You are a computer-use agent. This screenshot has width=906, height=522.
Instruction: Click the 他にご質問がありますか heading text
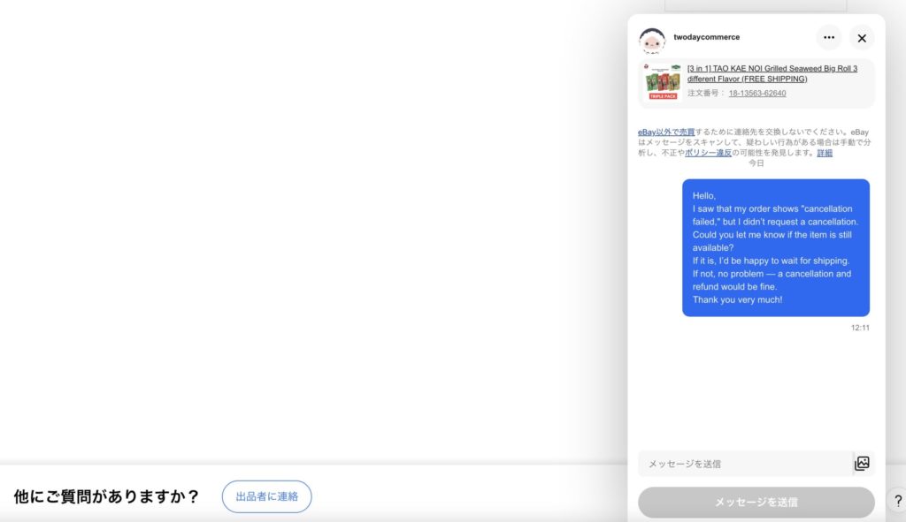[106, 496]
